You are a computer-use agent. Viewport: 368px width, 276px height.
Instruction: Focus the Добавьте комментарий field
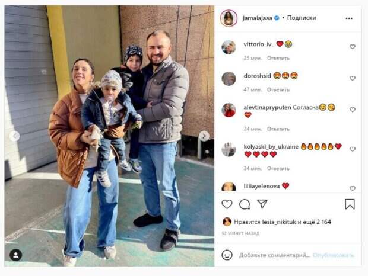point(275,255)
